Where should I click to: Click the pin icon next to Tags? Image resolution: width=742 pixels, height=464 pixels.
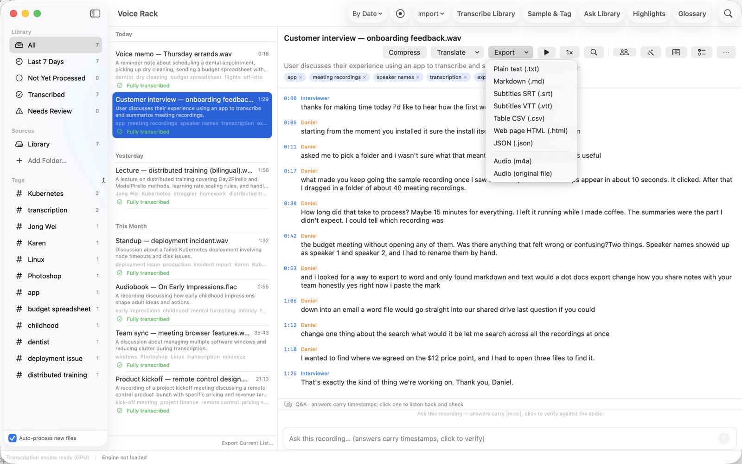click(103, 180)
